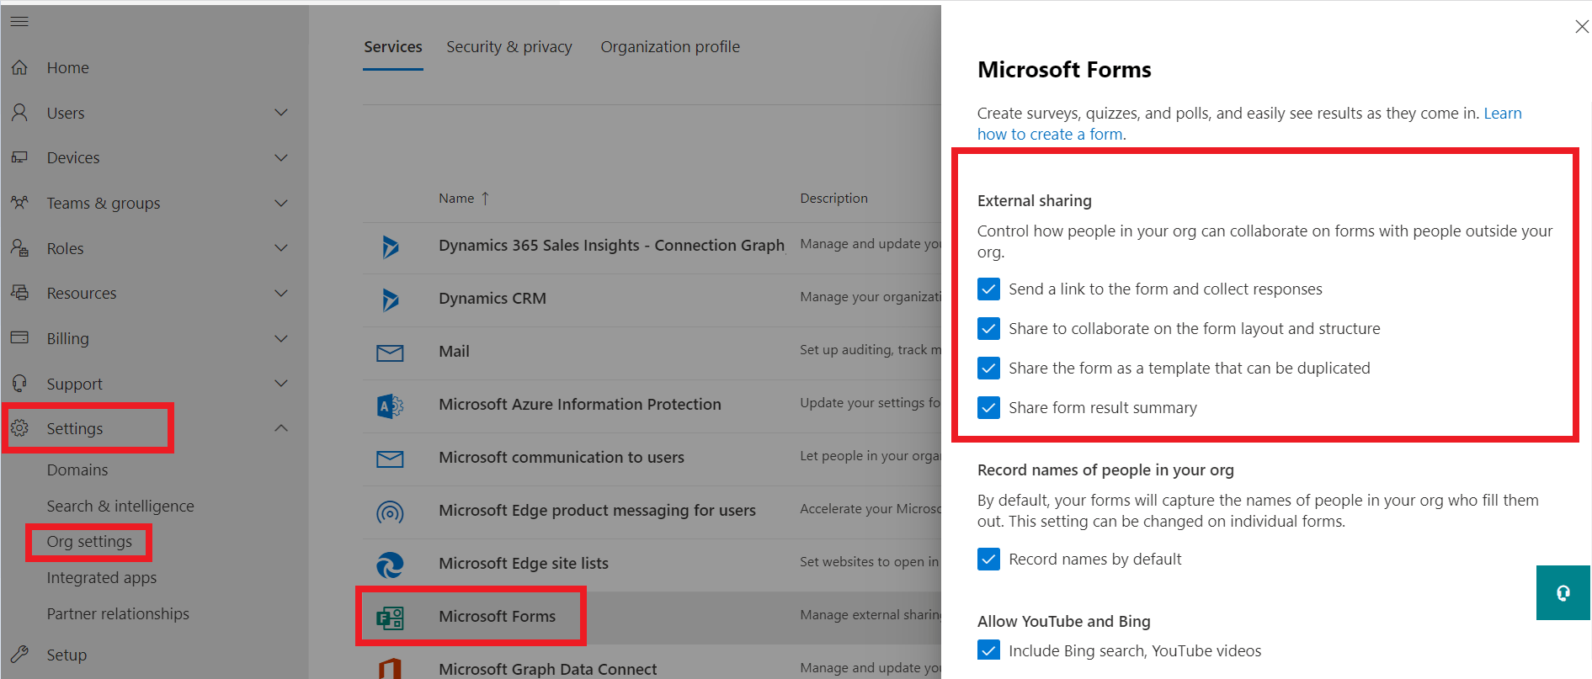Viewport: 1592px width, 679px height.
Task: Click the Microsoft Graph Data Connect Office icon
Action: [390, 668]
